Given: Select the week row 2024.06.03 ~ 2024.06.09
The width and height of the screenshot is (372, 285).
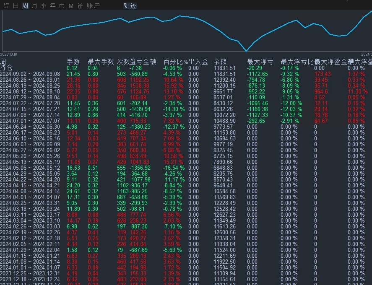Looking at the screenshot, I should tap(186, 145).
